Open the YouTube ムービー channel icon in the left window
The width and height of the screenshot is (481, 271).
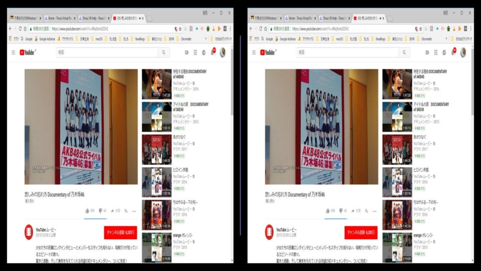(x=29, y=232)
